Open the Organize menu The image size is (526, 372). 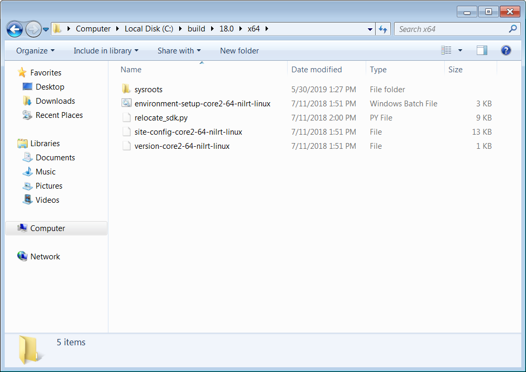click(x=35, y=51)
